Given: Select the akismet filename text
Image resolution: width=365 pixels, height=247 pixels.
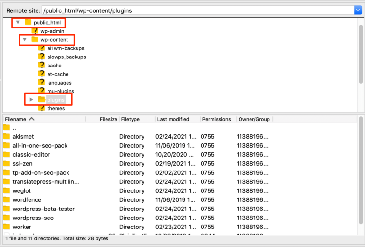Looking at the screenshot, I should (x=23, y=136).
